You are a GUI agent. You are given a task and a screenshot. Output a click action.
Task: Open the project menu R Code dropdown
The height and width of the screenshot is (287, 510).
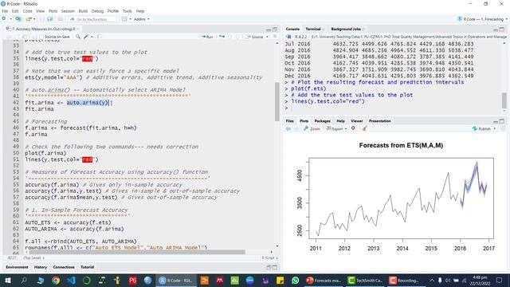[x=483, y=19]
